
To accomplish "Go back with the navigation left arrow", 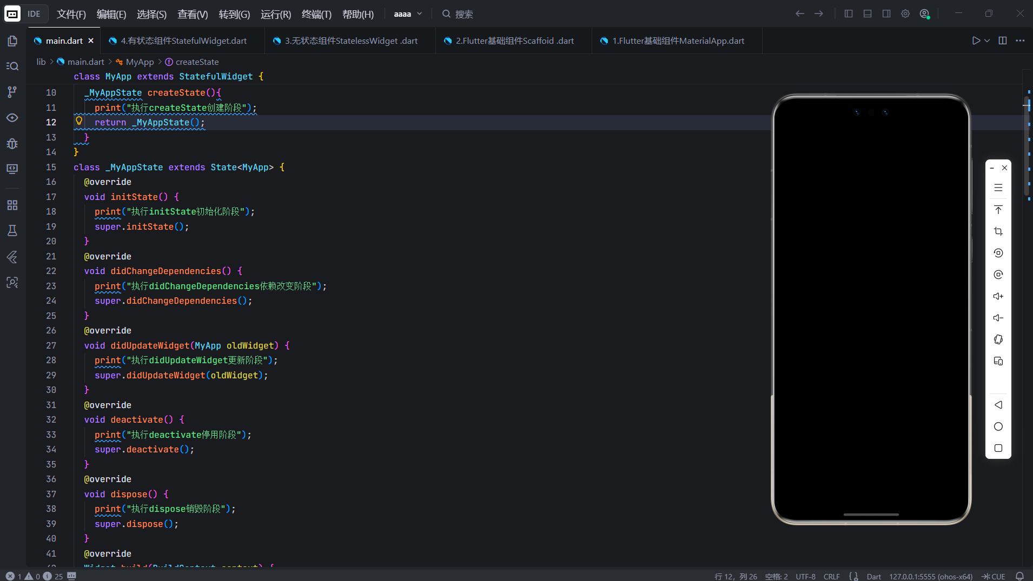I will tap(800, 14).
